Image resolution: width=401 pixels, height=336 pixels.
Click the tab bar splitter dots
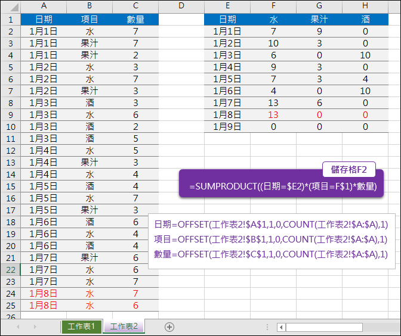267,327
